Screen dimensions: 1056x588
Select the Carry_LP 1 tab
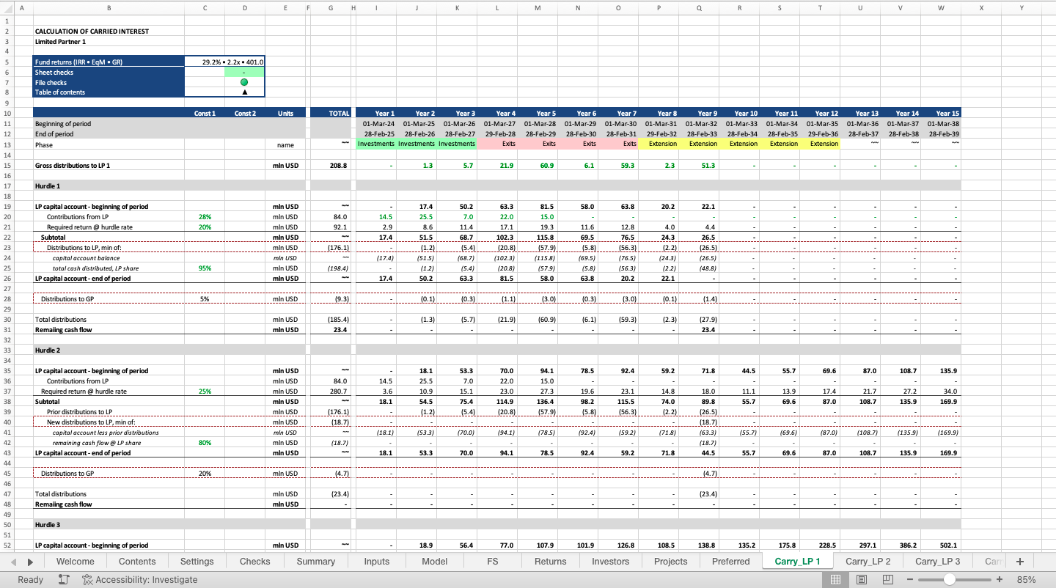tap(797, 562)
